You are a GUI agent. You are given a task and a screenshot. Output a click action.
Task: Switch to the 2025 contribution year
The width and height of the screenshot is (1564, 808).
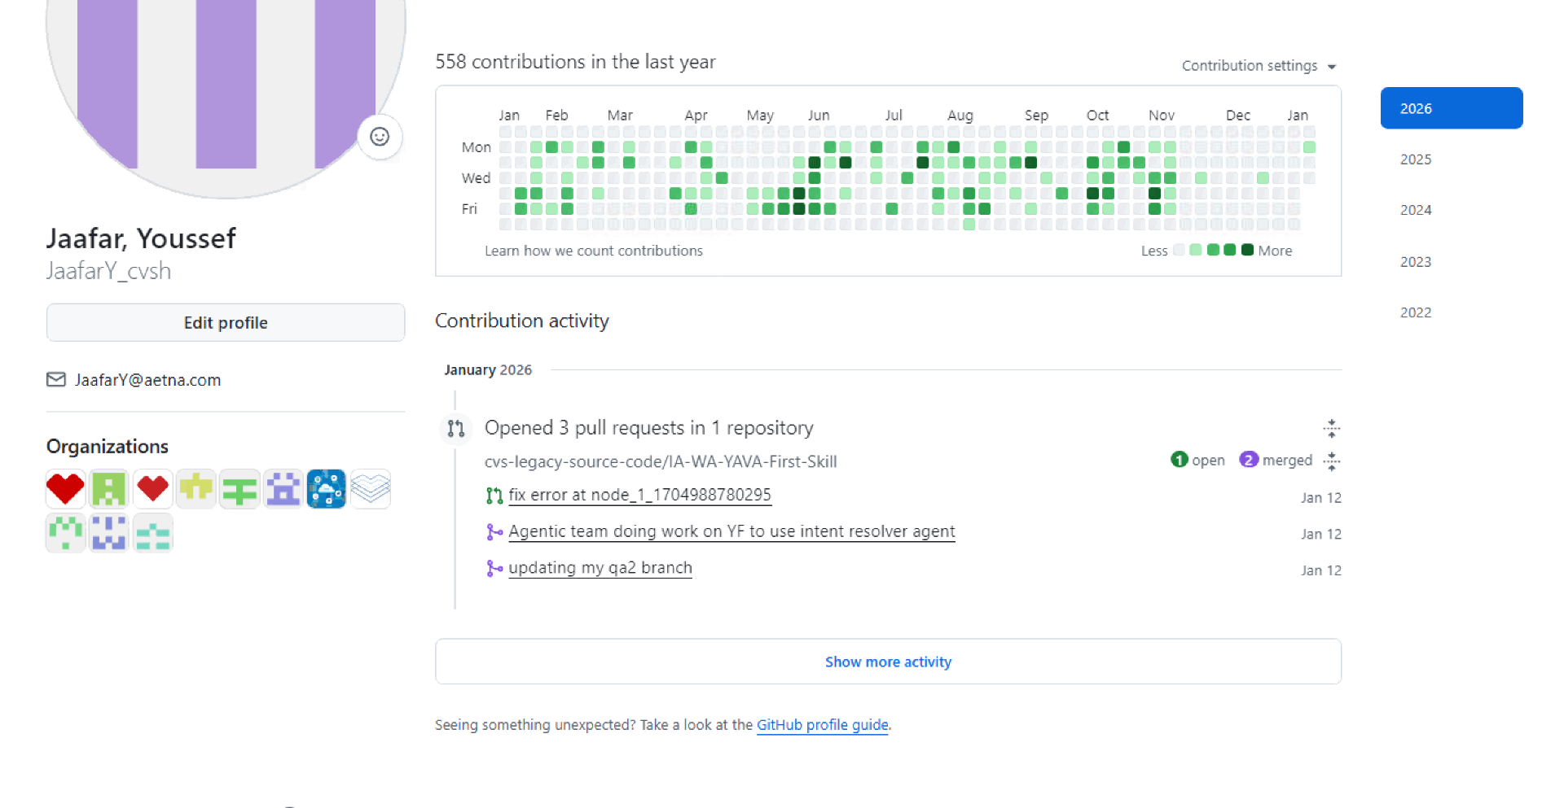pos(1416,159)
